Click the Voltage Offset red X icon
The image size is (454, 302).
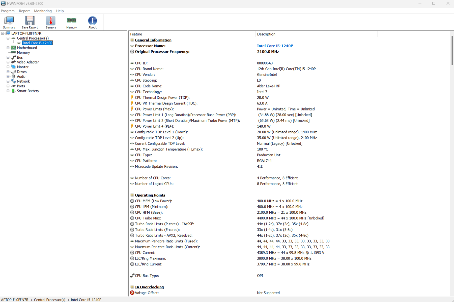click(132, 293)
